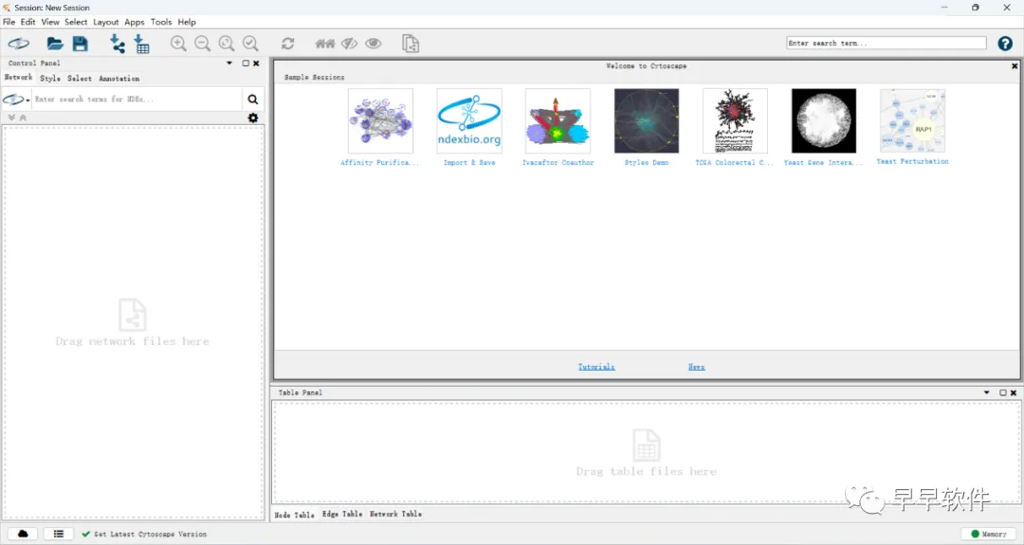Import table from file icon

141,44
